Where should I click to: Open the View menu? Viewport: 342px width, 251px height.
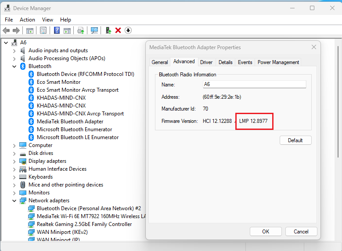click(x=47, y=20)
